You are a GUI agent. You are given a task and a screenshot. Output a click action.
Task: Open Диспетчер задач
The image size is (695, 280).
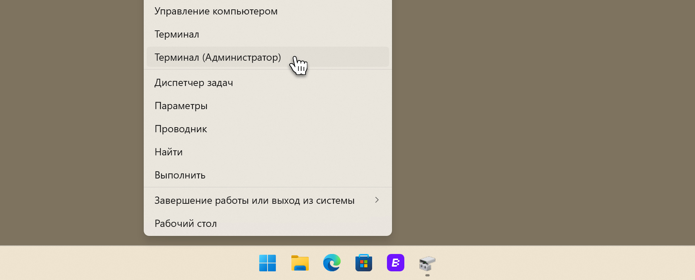pyautogui.click(x=194, y=83)
